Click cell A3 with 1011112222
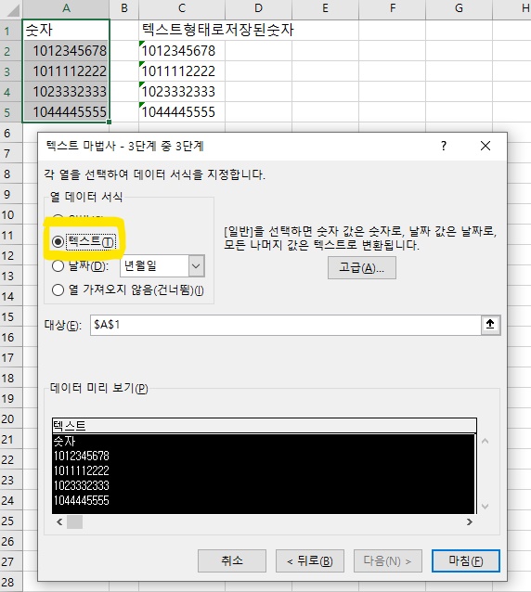 (66, 71)
